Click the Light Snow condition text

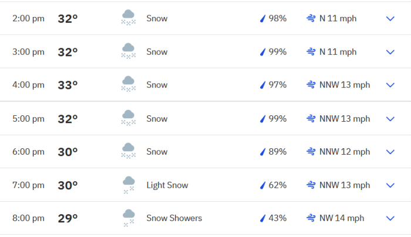click(167, 185)
